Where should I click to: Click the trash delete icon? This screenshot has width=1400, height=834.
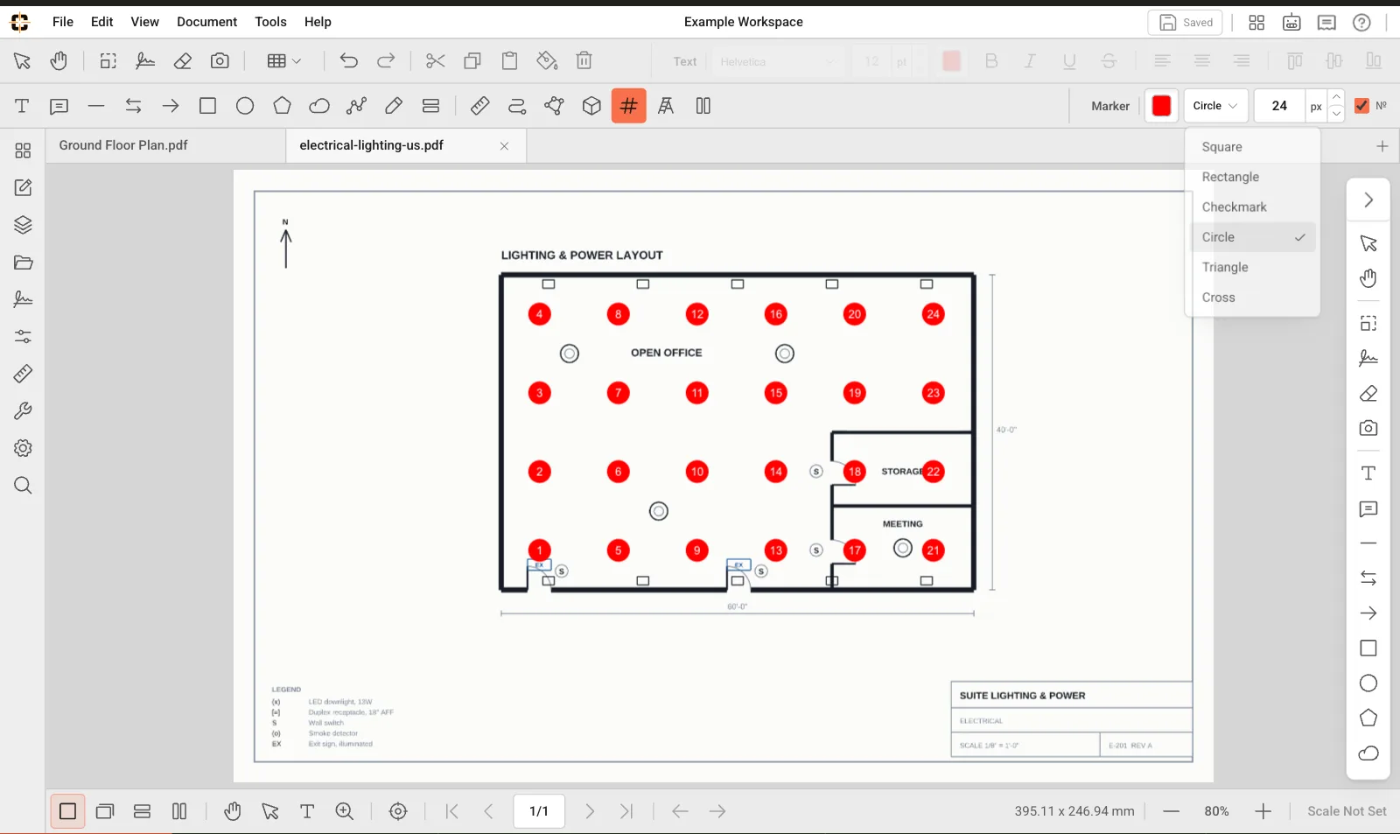coord(584,61)
